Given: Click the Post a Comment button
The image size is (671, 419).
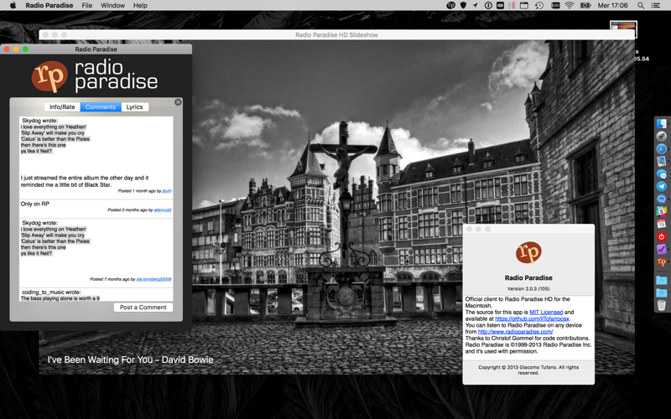Looking at the screenshot, I should coord(143,307).
